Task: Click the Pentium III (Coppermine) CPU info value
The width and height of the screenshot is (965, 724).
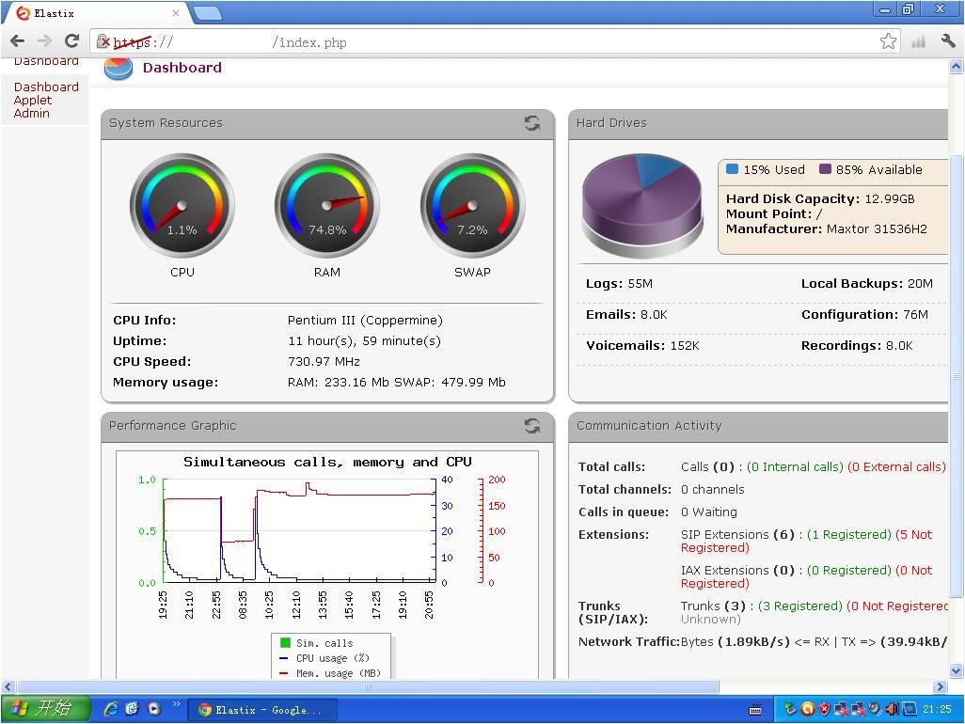Action: pyautogui.click(x=365, y=320)
